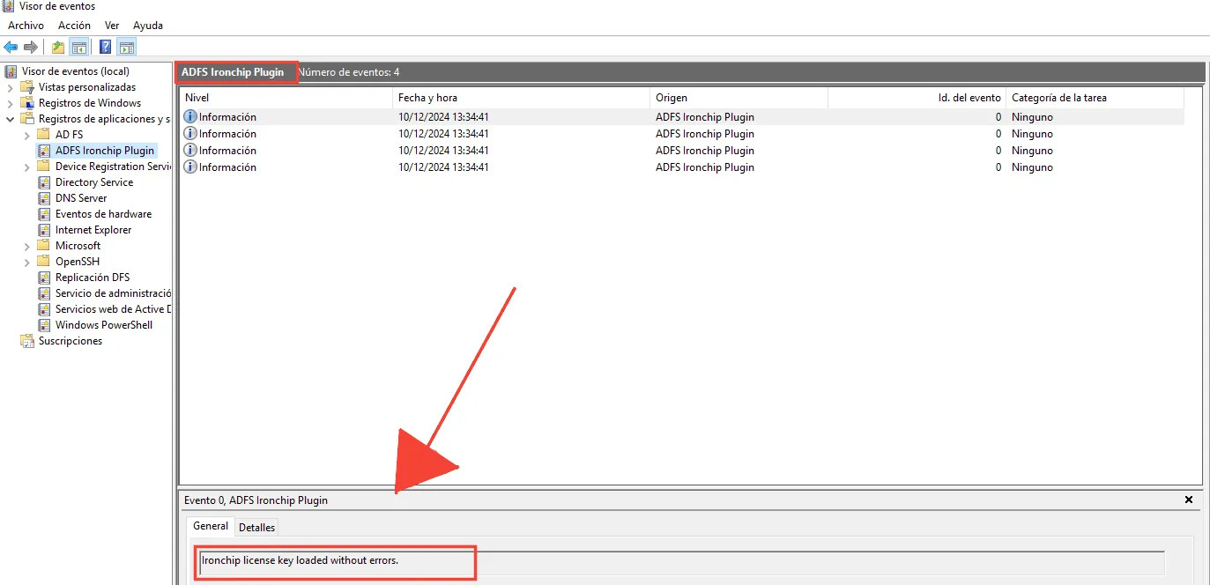Click the Internet Explorer log icon
The height and width of the screenshot is (585, 1210).
pos(45,230)
